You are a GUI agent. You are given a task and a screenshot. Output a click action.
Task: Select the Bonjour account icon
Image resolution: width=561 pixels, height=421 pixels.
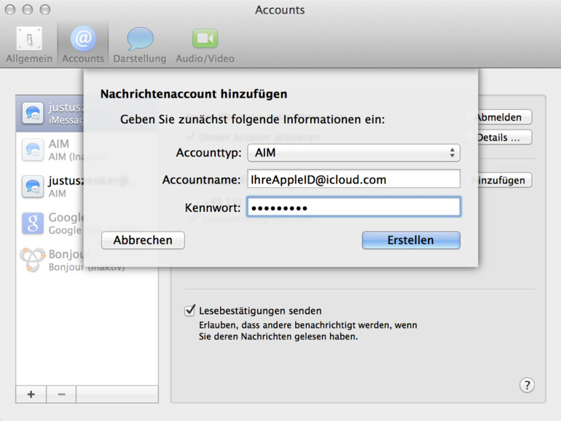click(x=33, y=260)
